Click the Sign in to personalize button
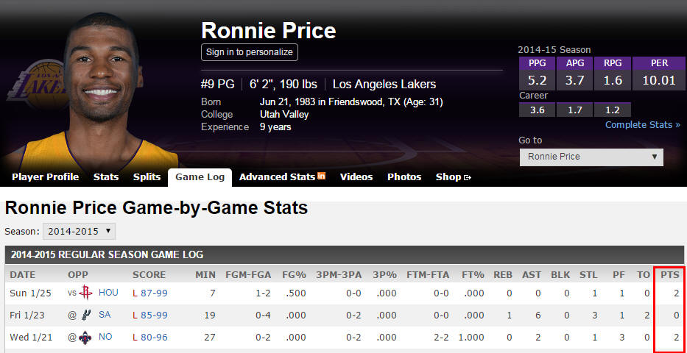This screenshot has height=353, width=687. point(250,52)
